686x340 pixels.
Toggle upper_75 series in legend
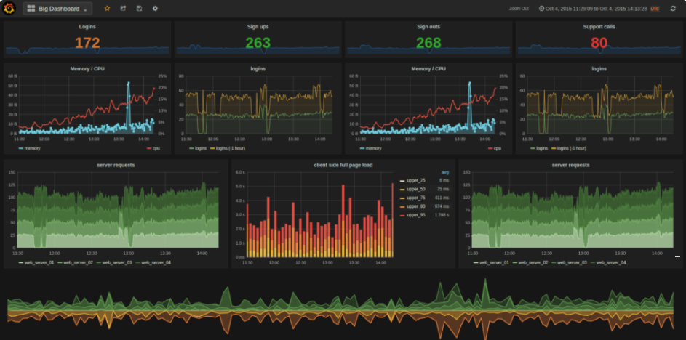pyautogui.click(x=415, y=198)
